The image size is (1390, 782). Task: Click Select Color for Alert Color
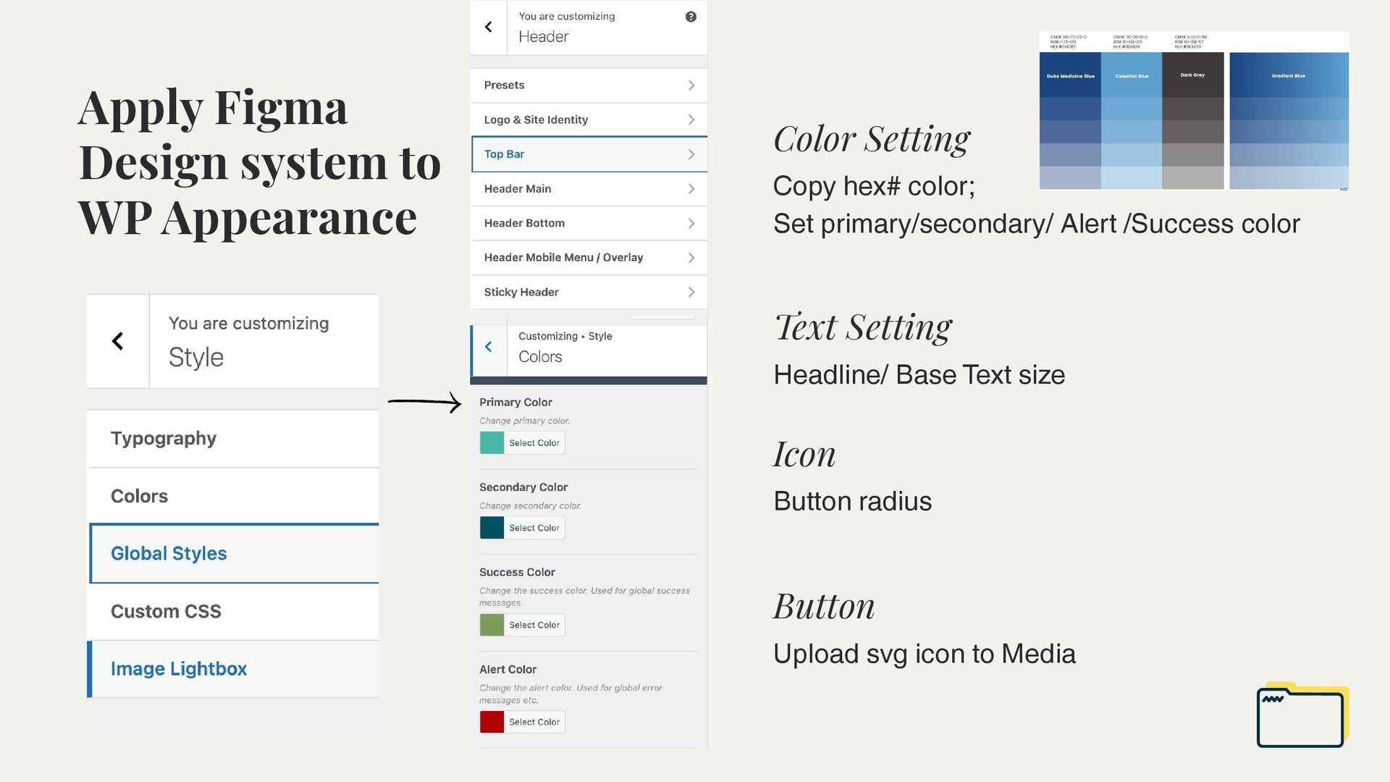point(534,722)
